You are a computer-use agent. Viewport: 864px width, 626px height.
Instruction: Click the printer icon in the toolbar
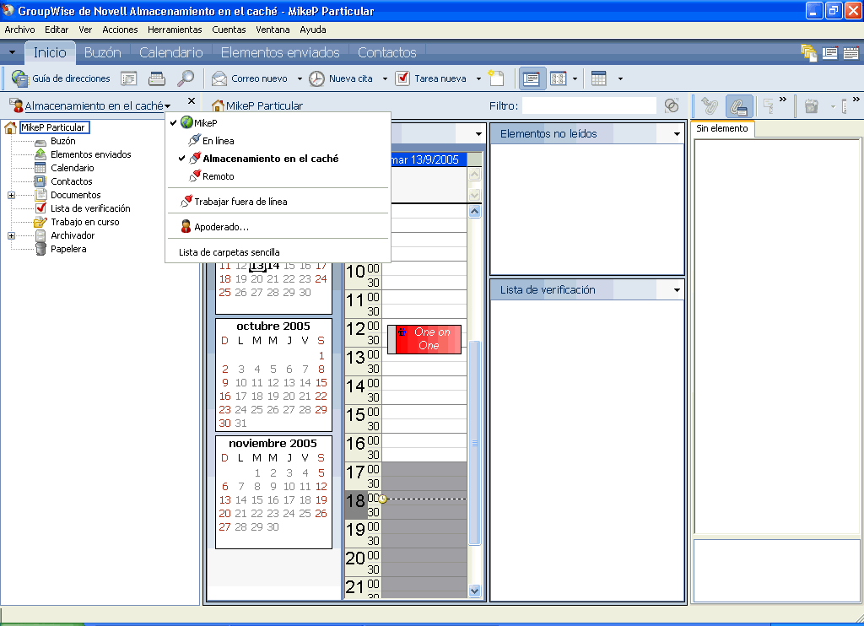[157, 78]
